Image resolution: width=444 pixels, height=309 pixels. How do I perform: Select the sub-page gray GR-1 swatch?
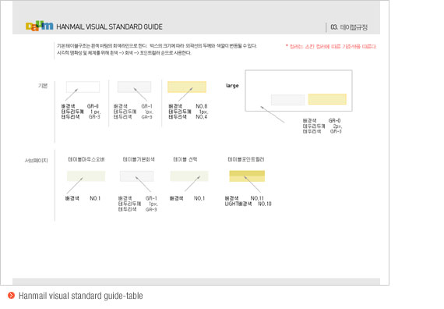point(137,176)
